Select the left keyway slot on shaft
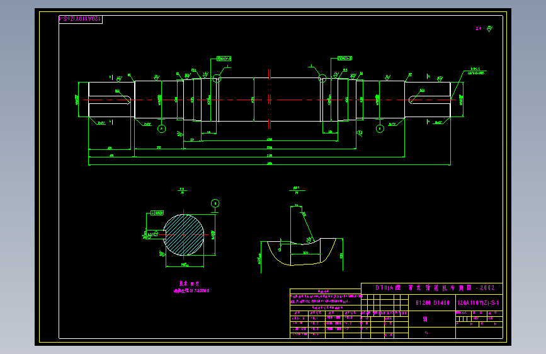The width and height of the screenshot is (546, 354). point(110,100)
